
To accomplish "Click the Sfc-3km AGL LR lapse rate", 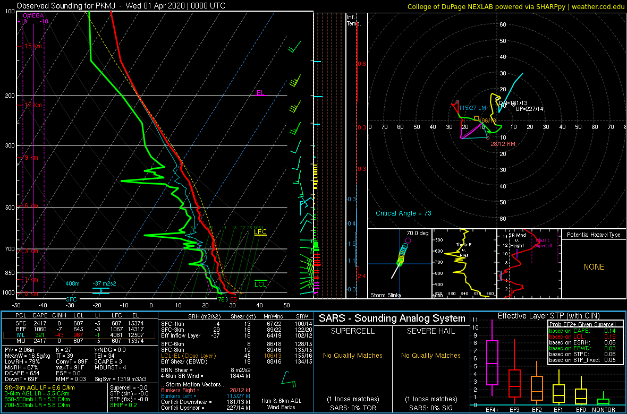I will click(x=40, y=387).
